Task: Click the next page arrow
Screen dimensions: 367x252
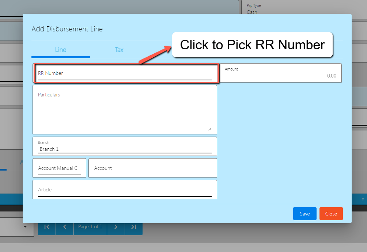Action: click(116, 227)
